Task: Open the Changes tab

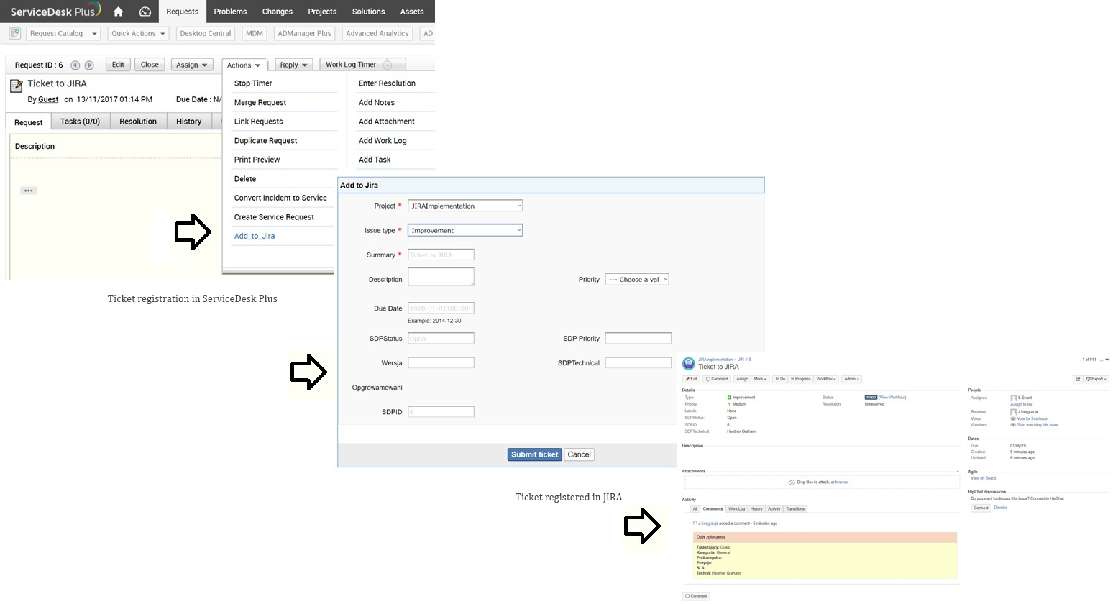Action: 278,12
